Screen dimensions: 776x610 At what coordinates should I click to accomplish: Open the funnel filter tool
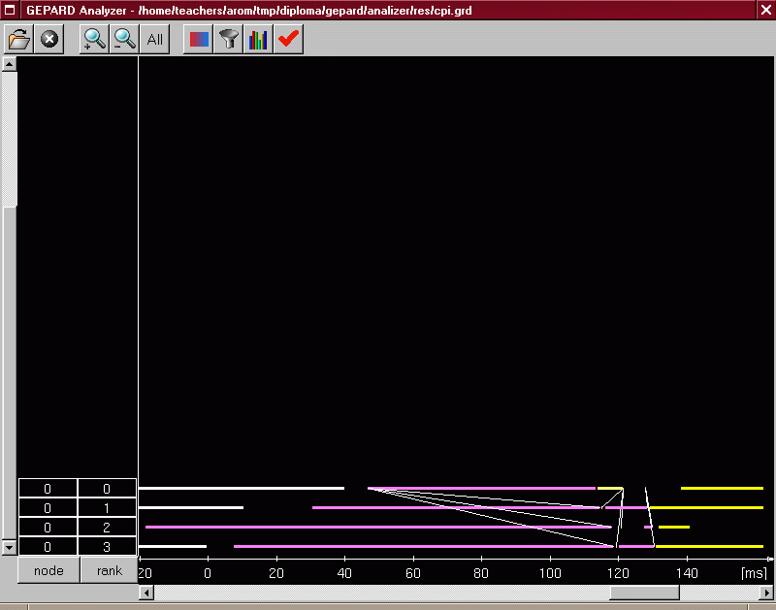click(228, 39)
